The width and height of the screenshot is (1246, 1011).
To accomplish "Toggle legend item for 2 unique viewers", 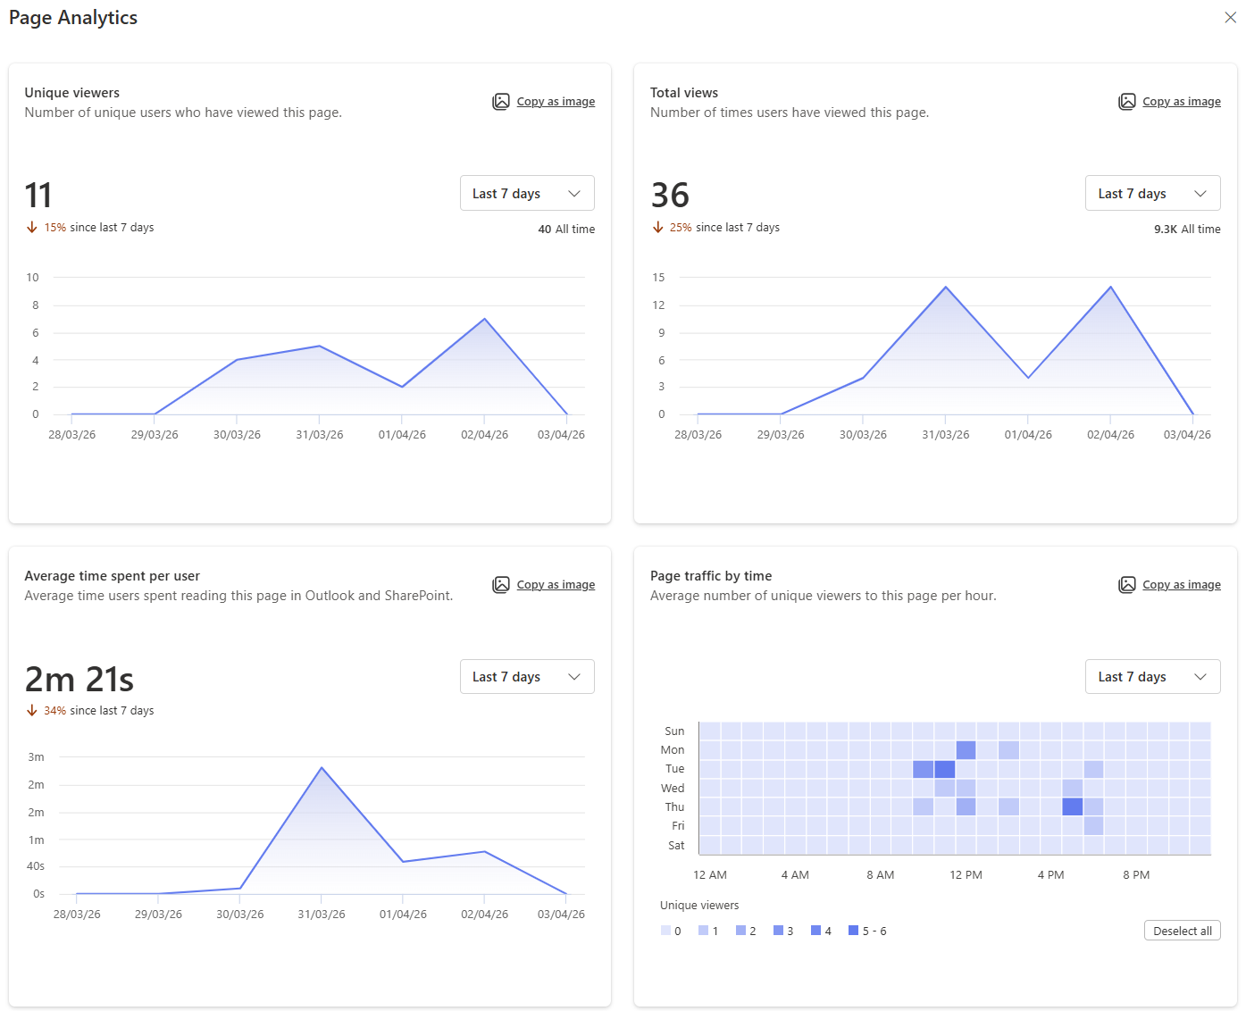I will click(x=746, y=931).
